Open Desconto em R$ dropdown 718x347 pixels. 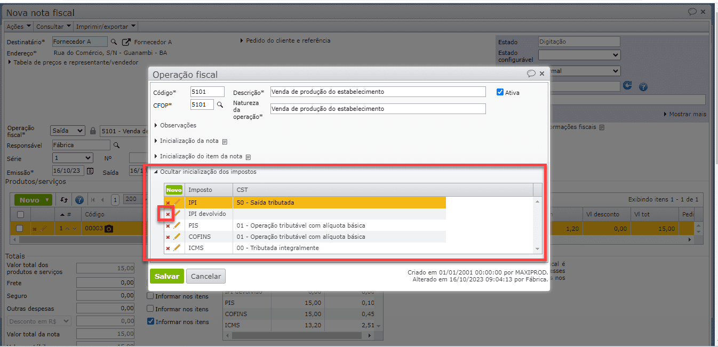(x=39, y=321)
